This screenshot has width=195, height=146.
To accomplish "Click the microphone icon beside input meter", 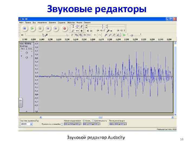I will (108, 31).
